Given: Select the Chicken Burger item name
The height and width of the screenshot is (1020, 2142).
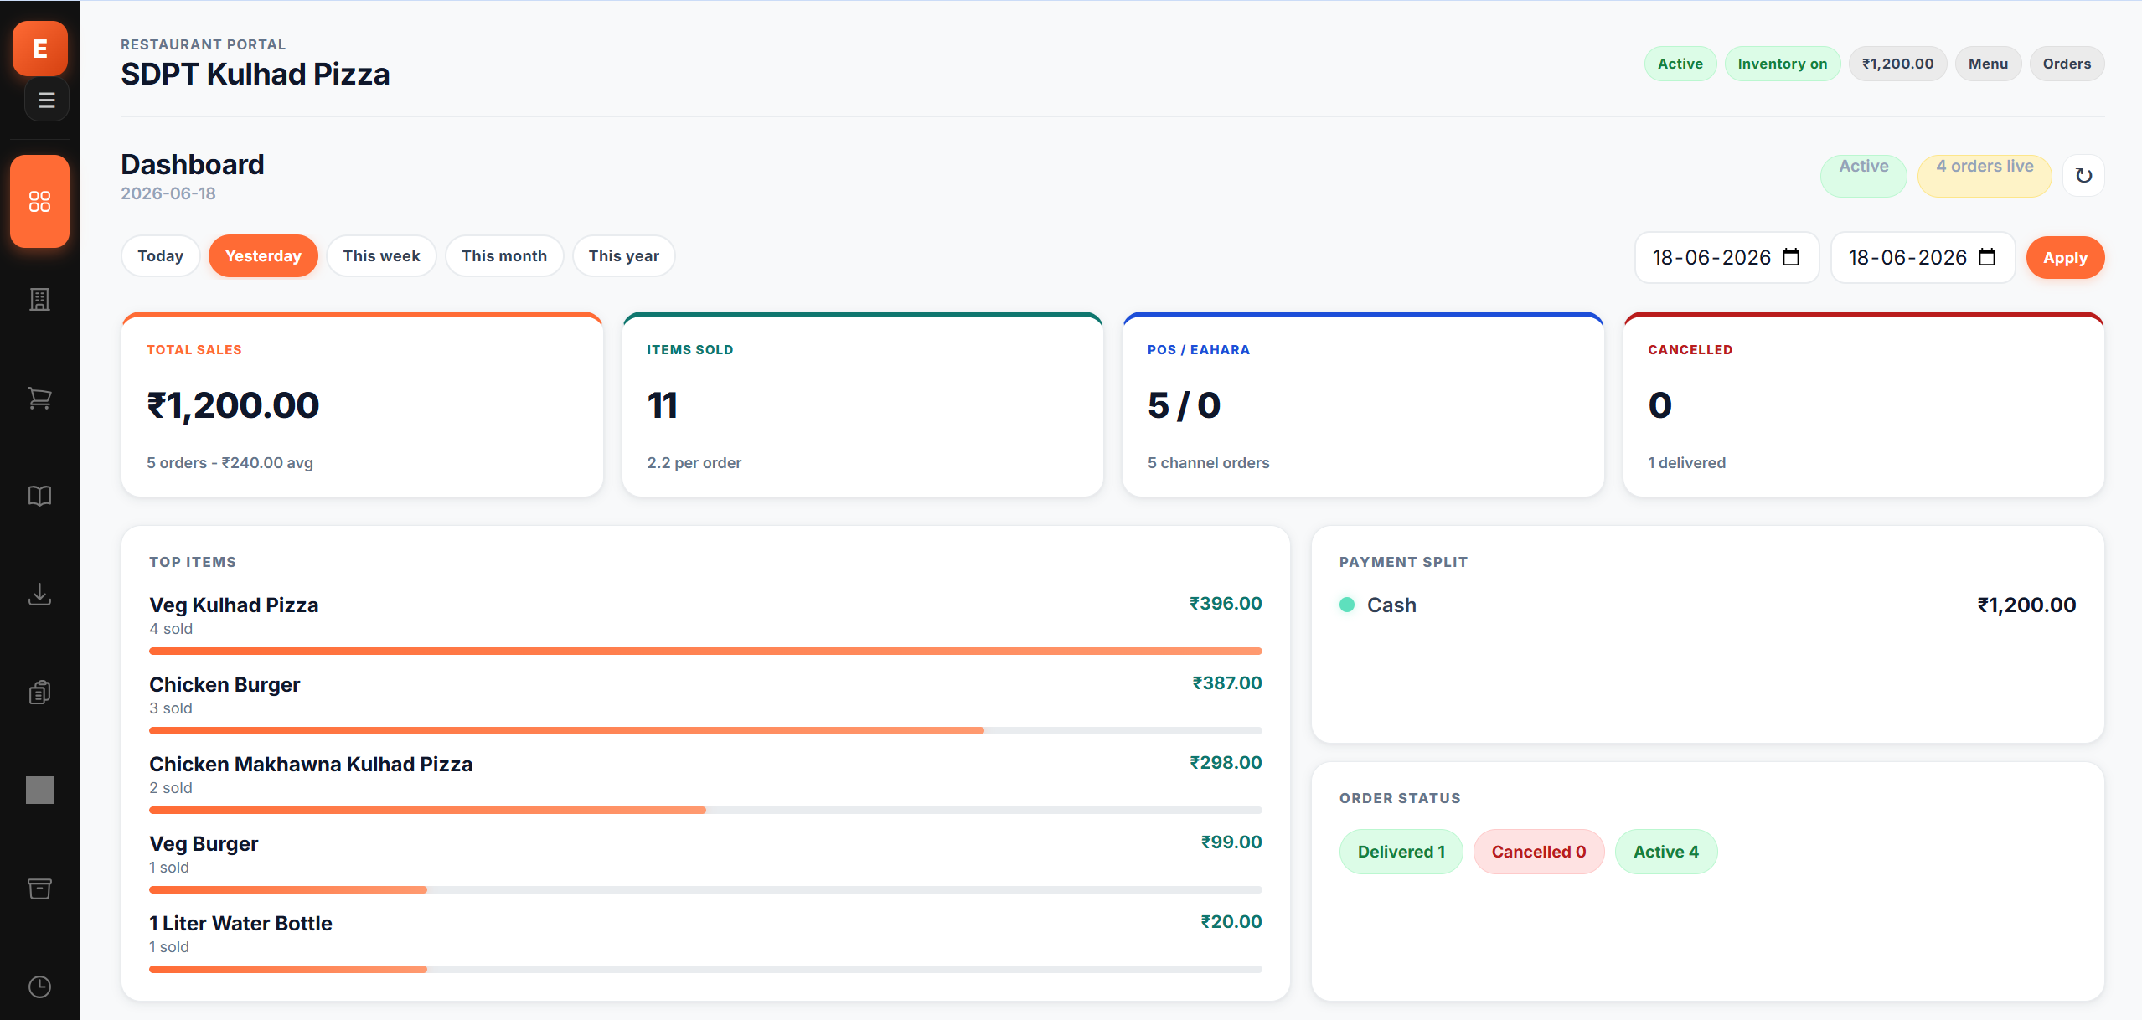Looking at the screenshot, I should [x=225, y=684].
